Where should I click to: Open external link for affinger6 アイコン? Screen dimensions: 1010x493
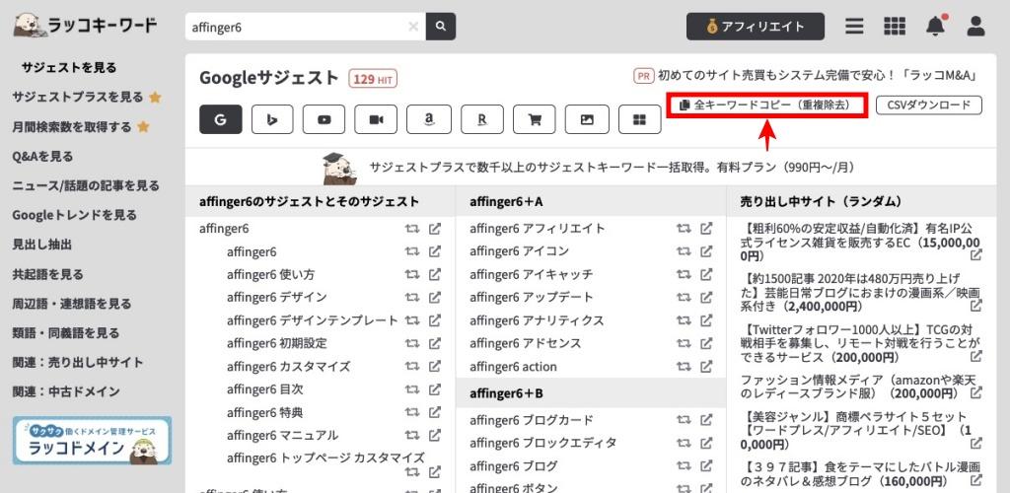pos(706,251)
